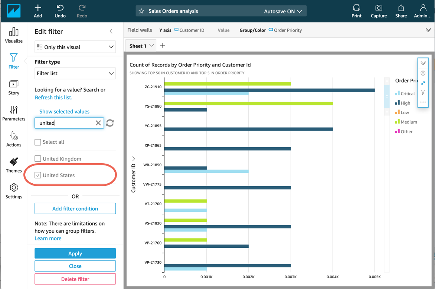Click the Print icon

click(x=356, y=8)
